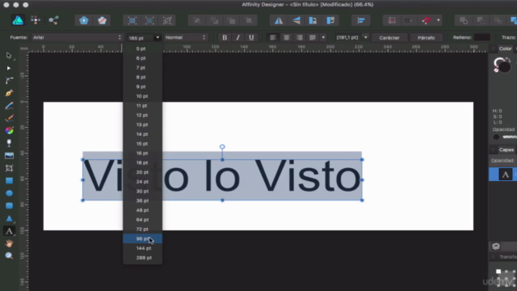
Task: Expand more alignment options arrow
Action: click(323, 38)
